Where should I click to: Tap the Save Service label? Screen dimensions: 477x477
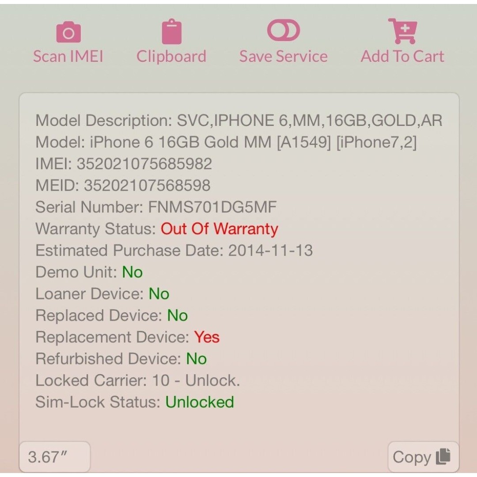(x=284, y=57)
